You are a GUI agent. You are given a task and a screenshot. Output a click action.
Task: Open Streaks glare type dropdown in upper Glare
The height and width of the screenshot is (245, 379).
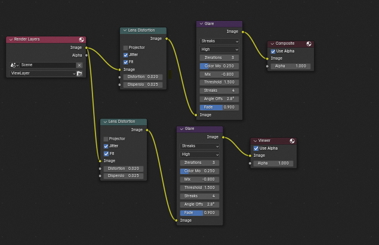point(219,41)
